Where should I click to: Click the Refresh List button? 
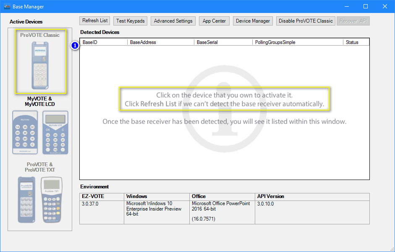(x=95, y=21)
